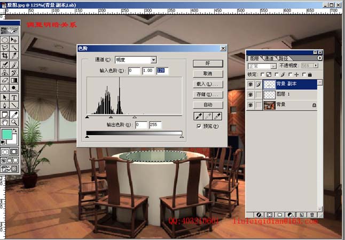Switch to Standard edit mode
The image size is (345, 240).
(x=5, y=152)
